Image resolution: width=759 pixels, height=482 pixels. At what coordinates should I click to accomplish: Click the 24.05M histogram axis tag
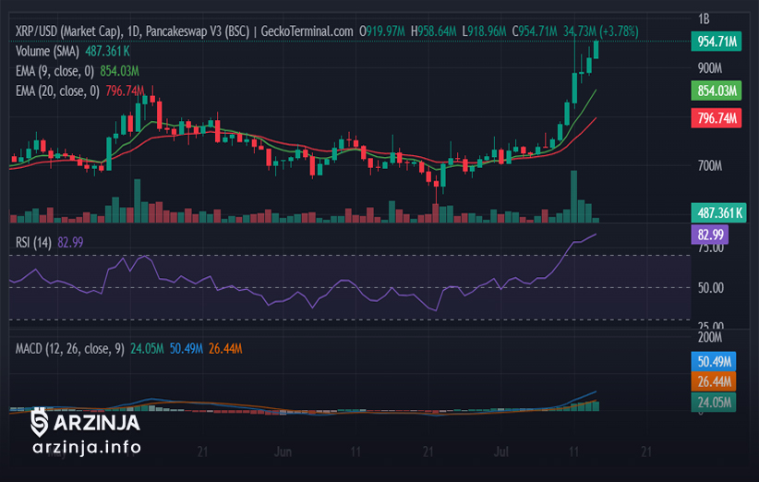click(714, 403)
